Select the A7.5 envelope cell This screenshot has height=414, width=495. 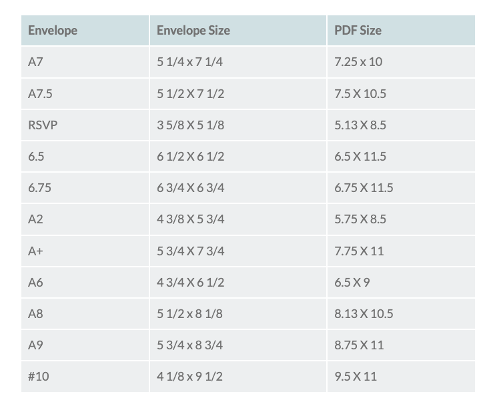click(x=40, y=94)
